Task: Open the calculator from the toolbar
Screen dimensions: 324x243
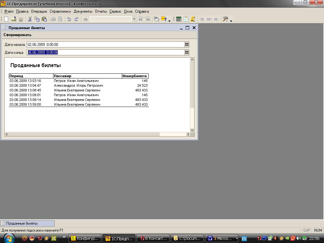Action: (x=179, y=19)
